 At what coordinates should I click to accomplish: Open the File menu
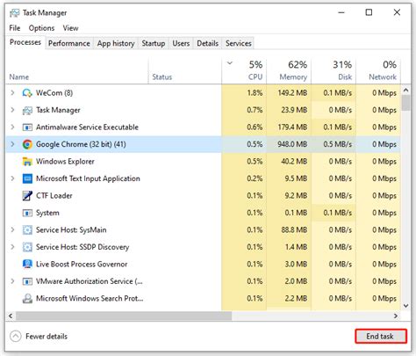pos(15,28)
